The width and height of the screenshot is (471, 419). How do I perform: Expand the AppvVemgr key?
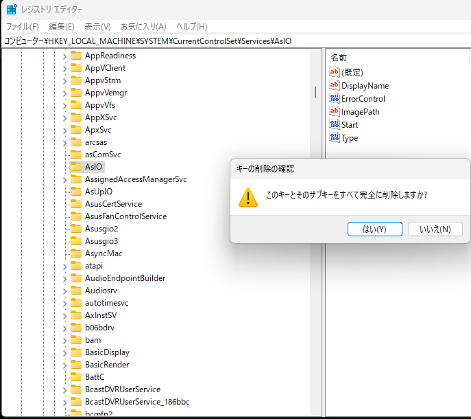point(64,93)
